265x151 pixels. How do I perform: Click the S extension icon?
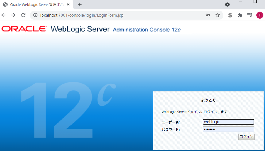point(230,15)
